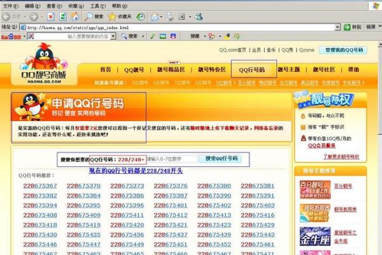Click the QQ penguin mall logo
This screenshot has width=382, height=255.
click(x=44, y=64)
